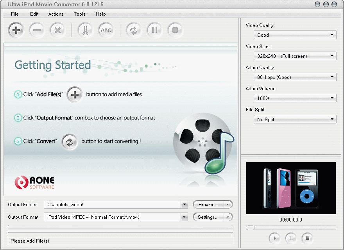Click the iPod preview thumbnail

coord(291,188)
